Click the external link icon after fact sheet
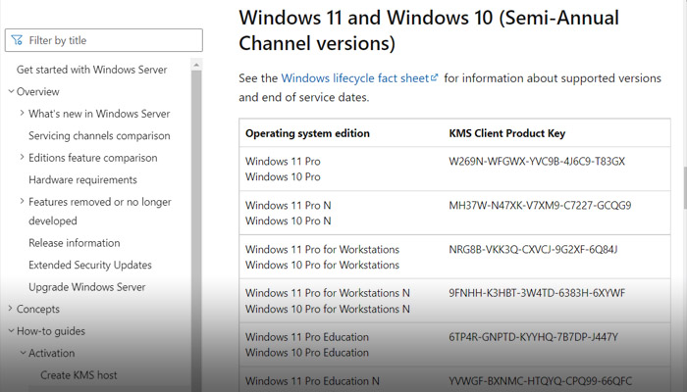The image size is (687, 392). [x=434, y=77]
